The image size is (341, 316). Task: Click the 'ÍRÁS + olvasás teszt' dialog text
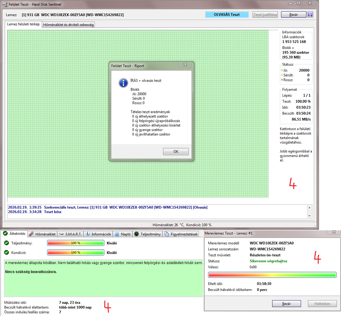click(146, 80)
